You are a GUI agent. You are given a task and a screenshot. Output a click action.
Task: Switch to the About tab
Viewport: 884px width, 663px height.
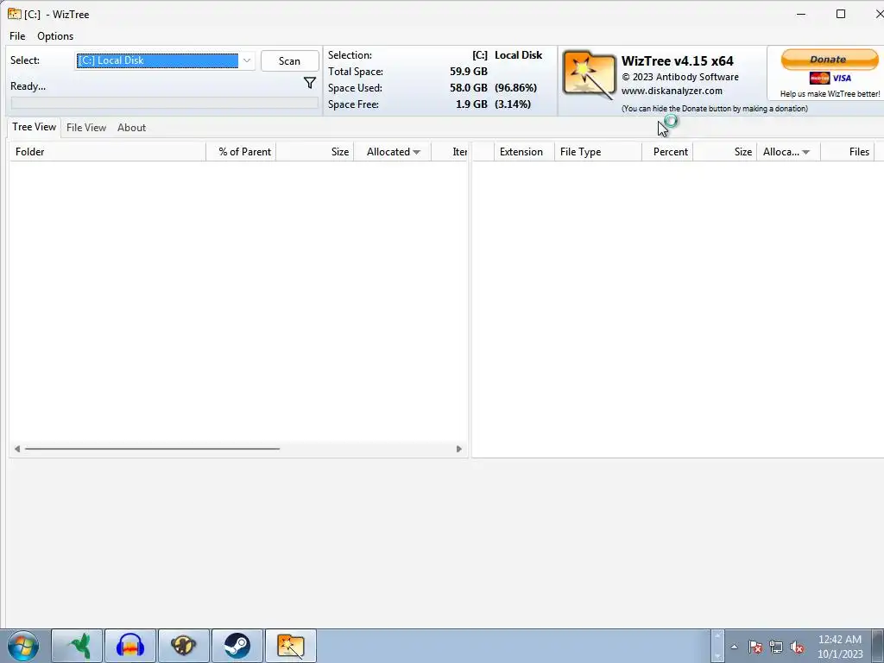[132, 128]
